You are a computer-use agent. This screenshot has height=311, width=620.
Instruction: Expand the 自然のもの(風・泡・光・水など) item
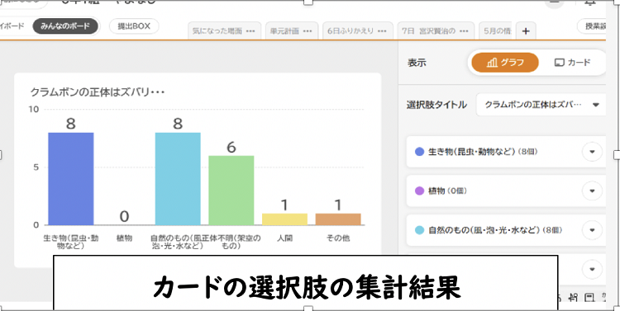[x=592, y=230]
